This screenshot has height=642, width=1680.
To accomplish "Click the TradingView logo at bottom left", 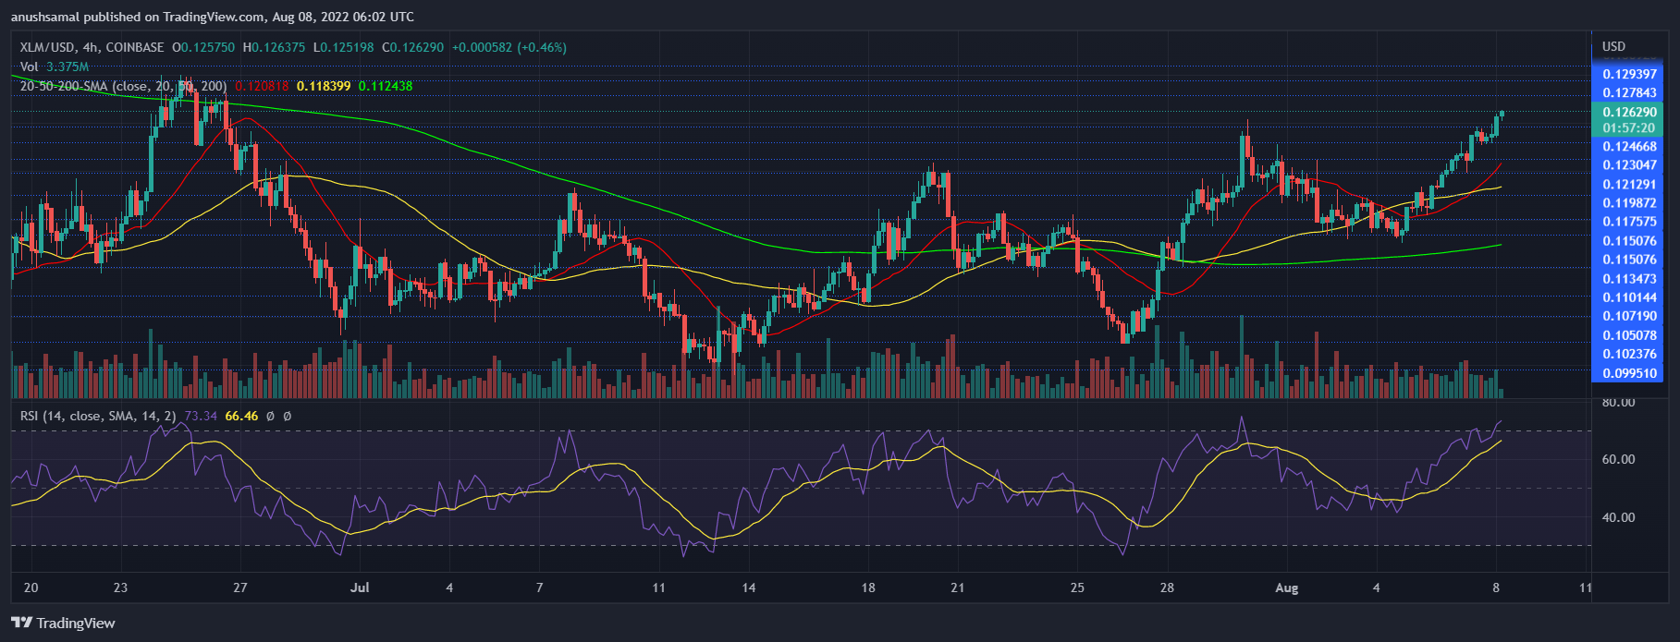I will pyautogui.click(x=63, y=623).
